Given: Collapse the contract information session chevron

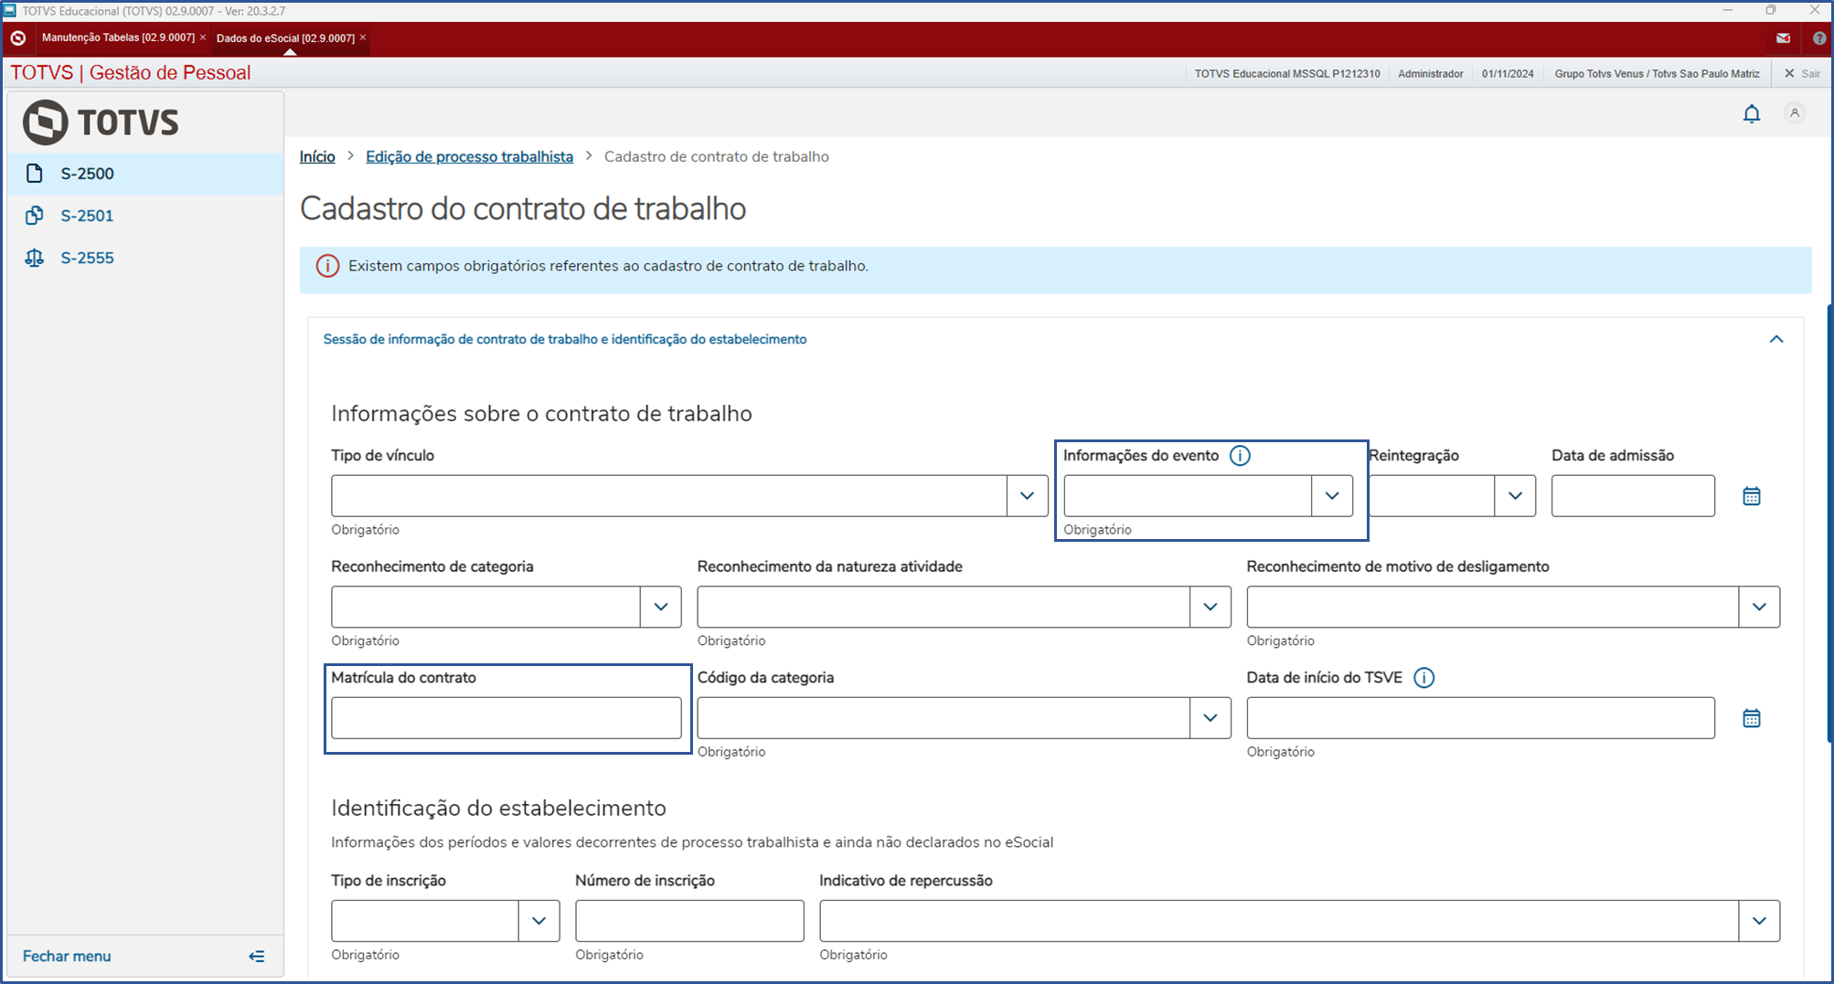Looking at the screenshot, I should (1776, 340).
